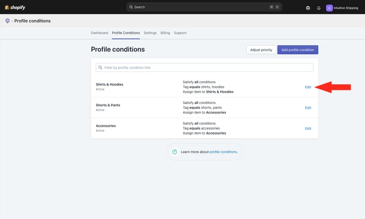Open the profile conditions help link
Image resolution: width=365 pixels, height=219 pixels.
(x=223, y=152)
